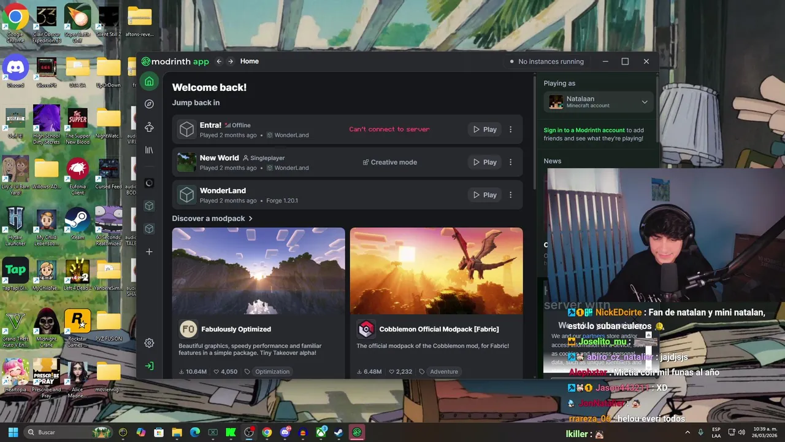Open Left 4 Dead 2 shortcut
Screen dimensions: 785x442
[77, 274]
